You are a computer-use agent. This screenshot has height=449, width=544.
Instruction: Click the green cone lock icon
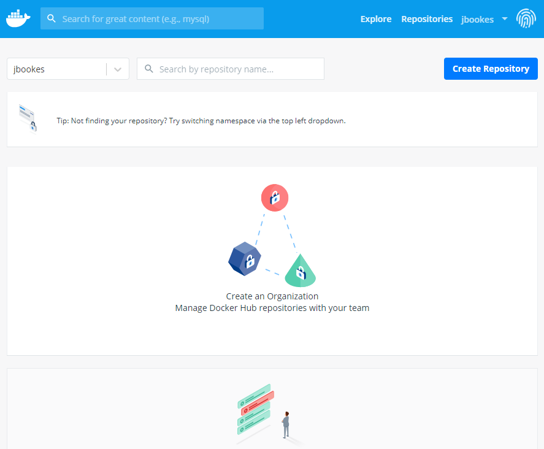point(300,271)
